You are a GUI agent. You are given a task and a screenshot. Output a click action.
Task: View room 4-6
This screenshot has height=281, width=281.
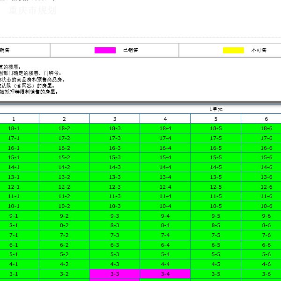tap(261, 264)
